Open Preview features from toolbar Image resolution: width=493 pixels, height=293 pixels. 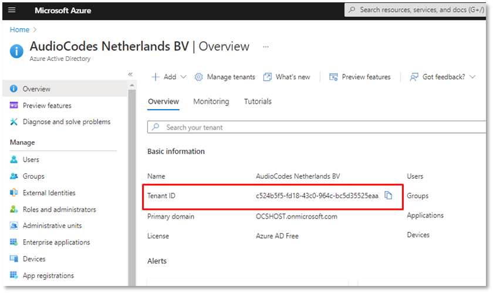[366, 77]
